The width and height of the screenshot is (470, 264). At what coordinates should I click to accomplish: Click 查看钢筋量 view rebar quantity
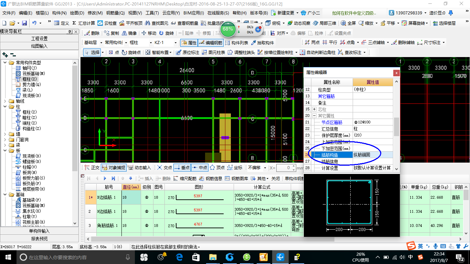click(x=184, y=23)
